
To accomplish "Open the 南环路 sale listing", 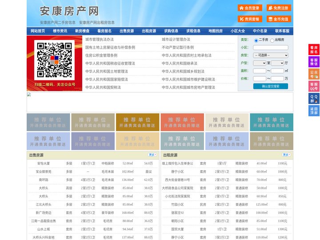I will pos(44,180).
